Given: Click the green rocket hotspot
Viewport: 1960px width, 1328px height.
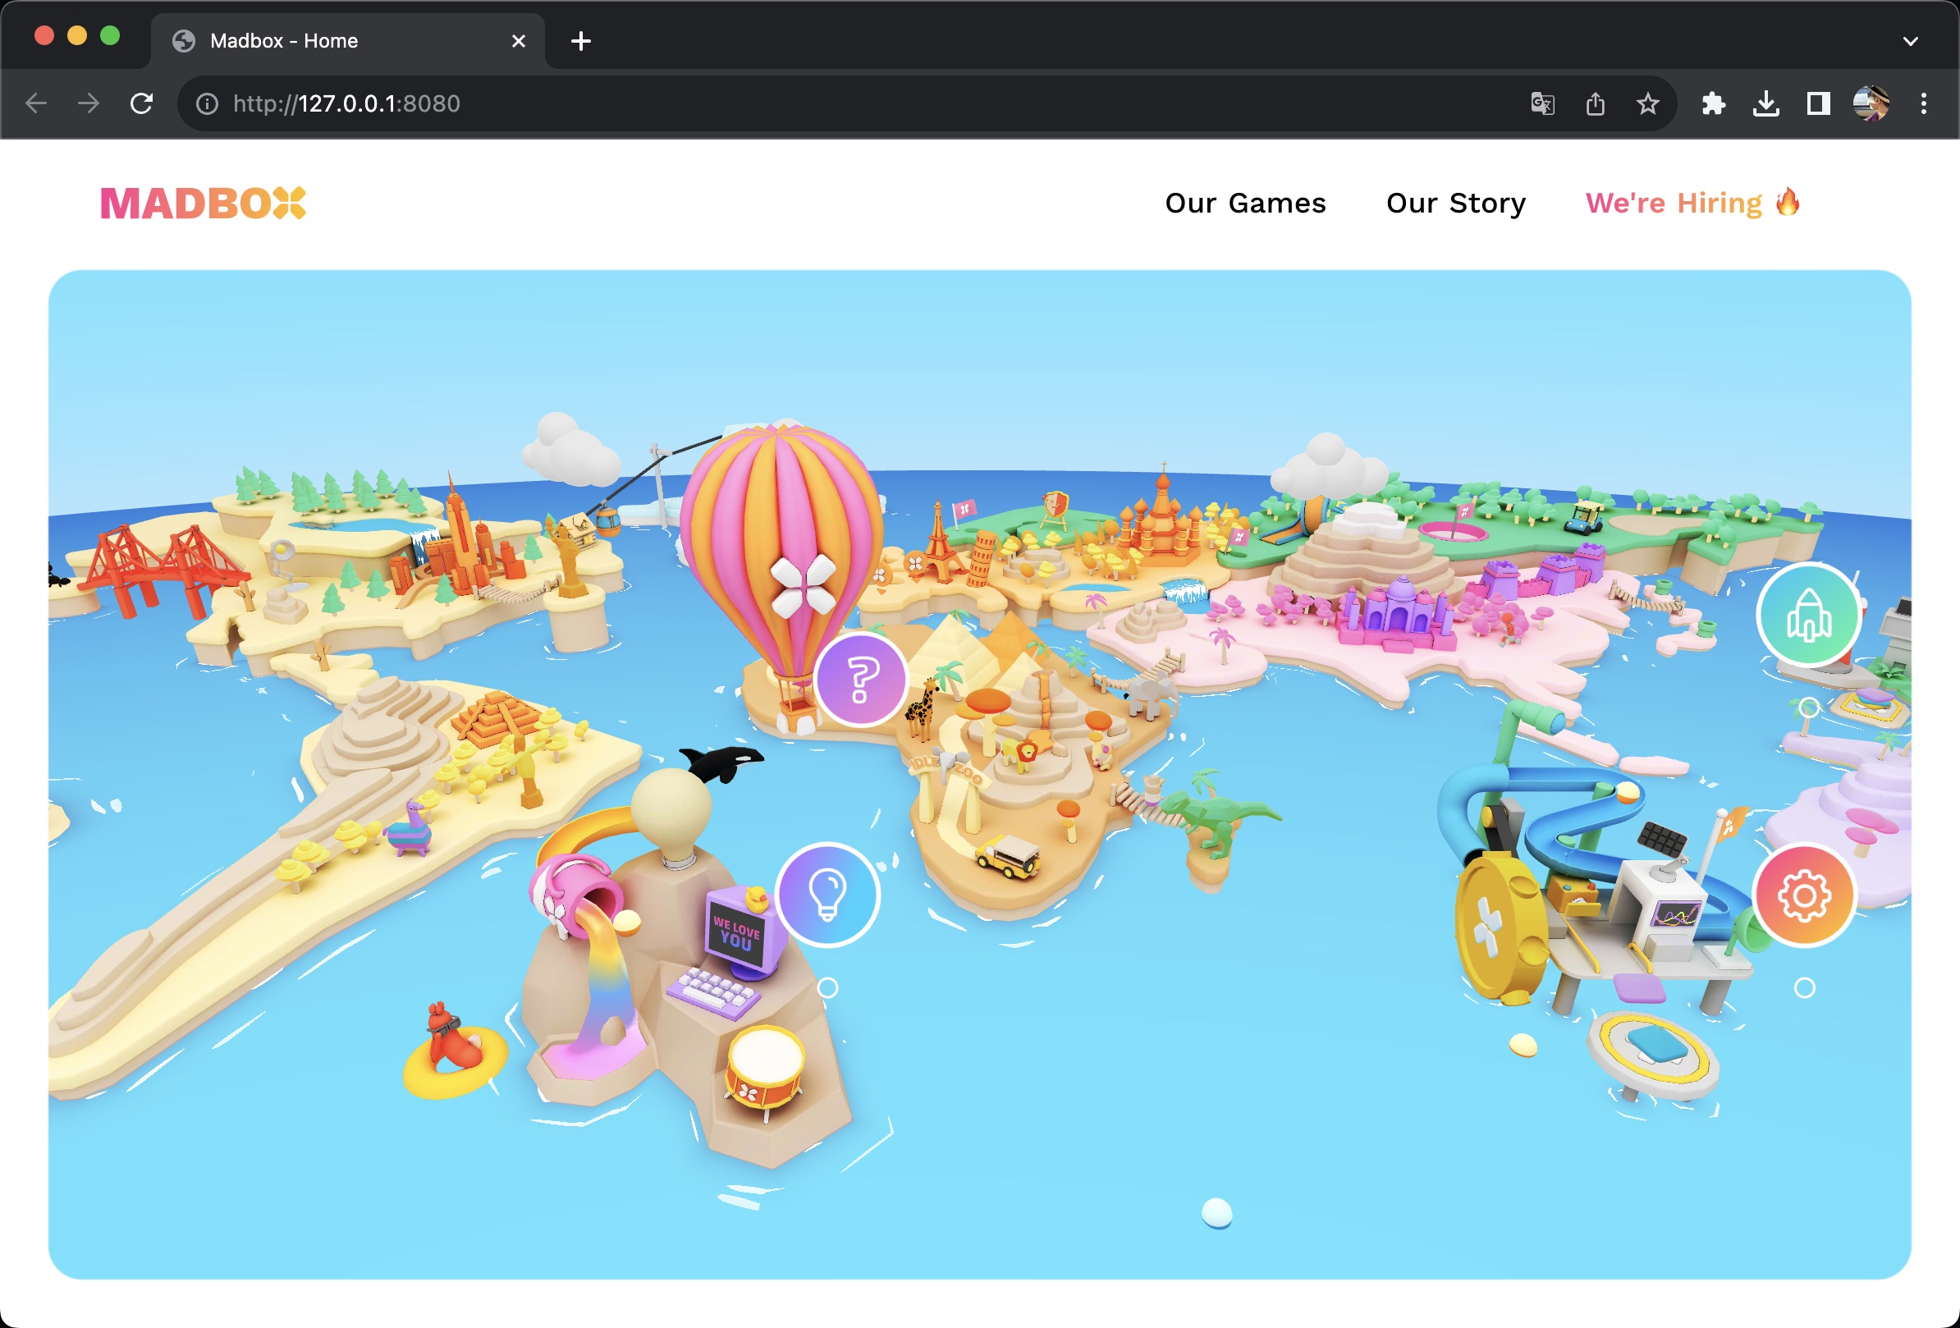Looking at the screenshot, I should tap(1808, 615).
